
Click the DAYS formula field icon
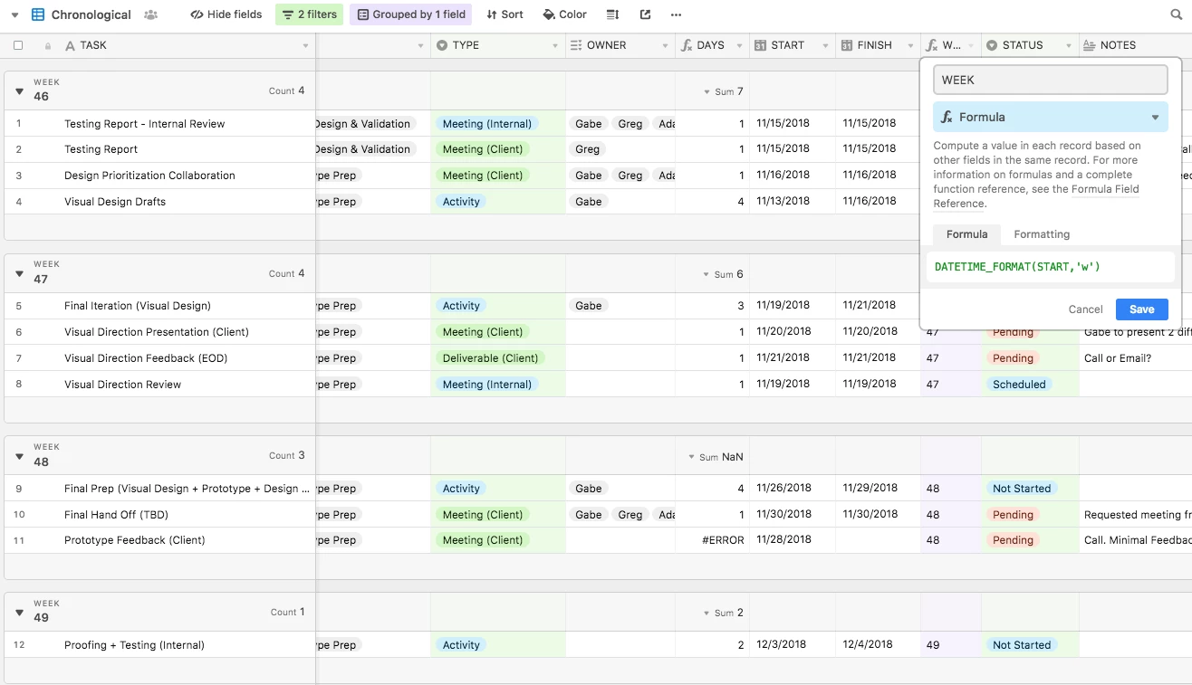coord(687,45)
